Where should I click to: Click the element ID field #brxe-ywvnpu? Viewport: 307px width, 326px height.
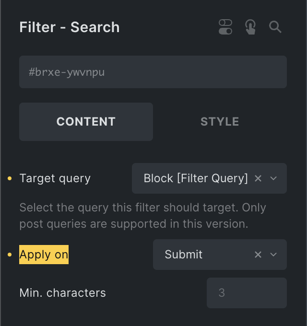(x=153, y=72)
